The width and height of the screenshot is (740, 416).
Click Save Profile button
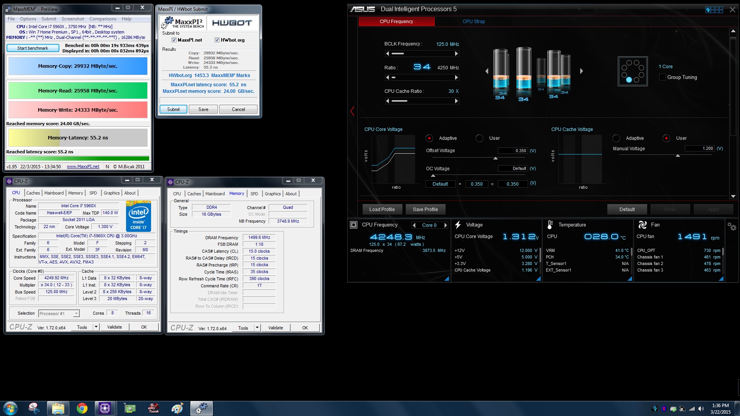coord(425,210)
